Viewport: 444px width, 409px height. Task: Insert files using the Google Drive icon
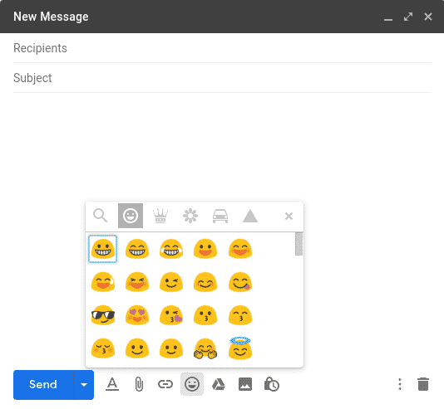pos(219,384)
